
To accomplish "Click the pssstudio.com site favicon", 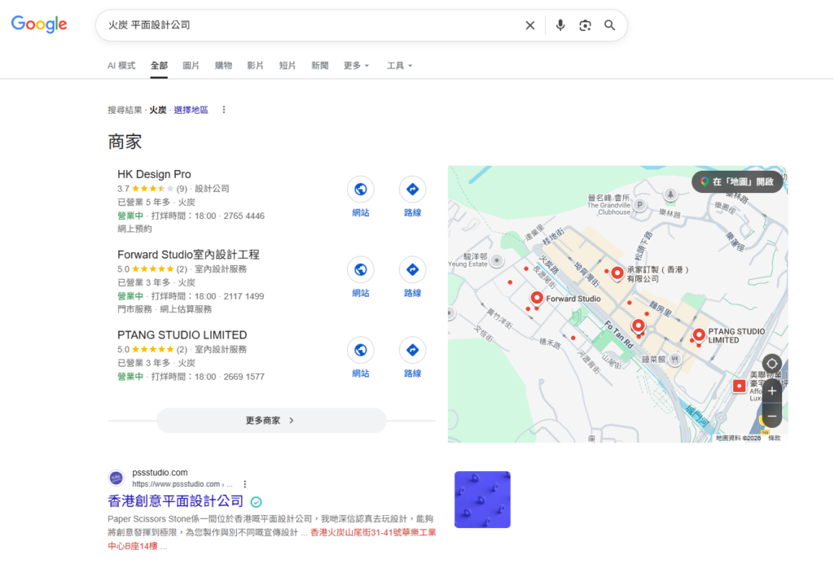I will (x=116, y=478).
